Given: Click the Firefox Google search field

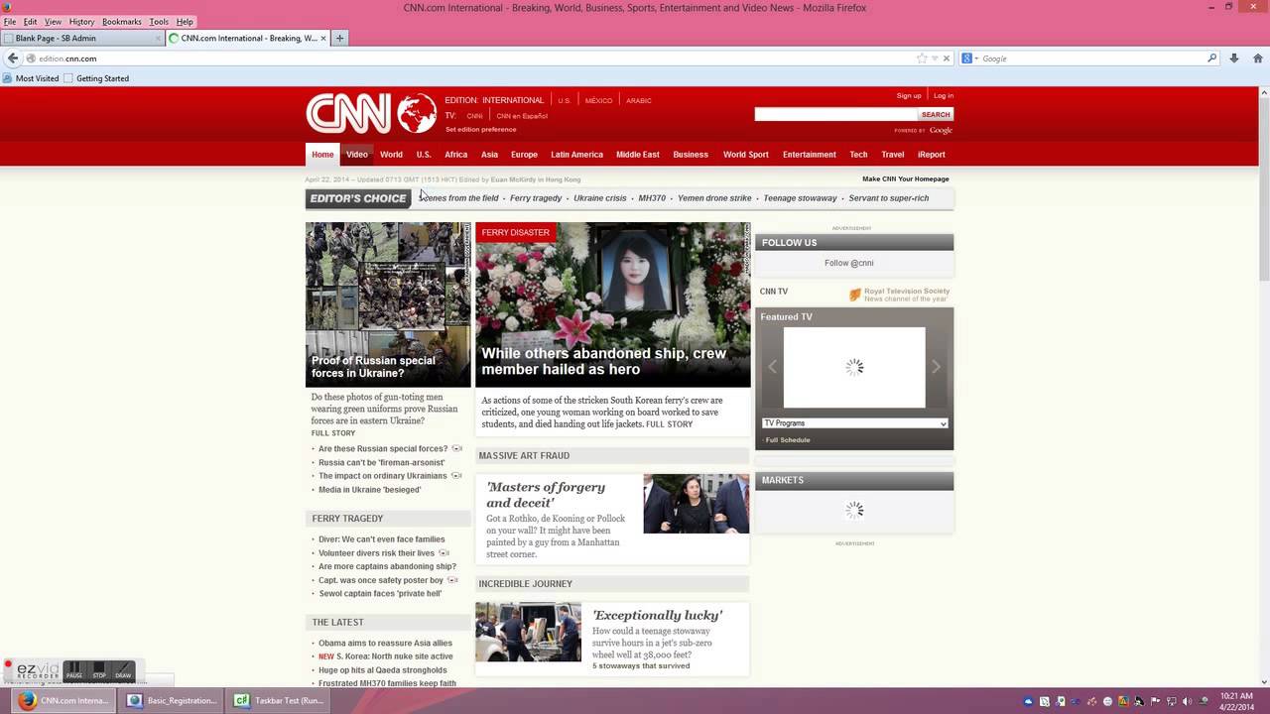Looking at the screenshot, I should coord(1091,59).
